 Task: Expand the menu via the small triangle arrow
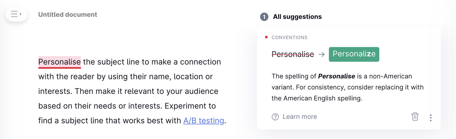point(20,14)
